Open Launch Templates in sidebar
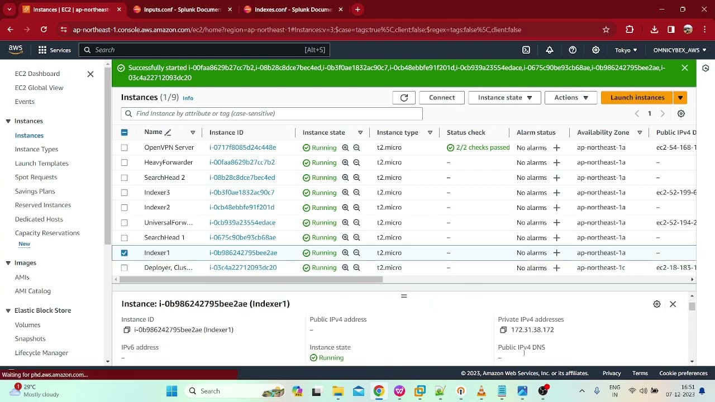715x402 pixels. 42,163
